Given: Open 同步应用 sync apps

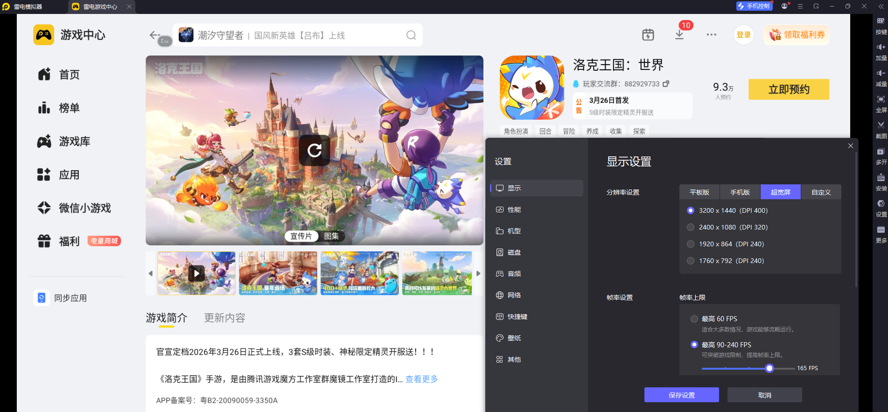Looking at the screenshot, I should (61, 298).
